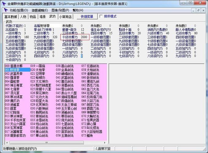Select 003 羅漢拳 in the list

12,77
